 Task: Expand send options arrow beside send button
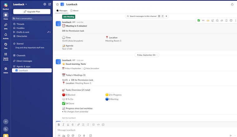(x=235, y=135)
